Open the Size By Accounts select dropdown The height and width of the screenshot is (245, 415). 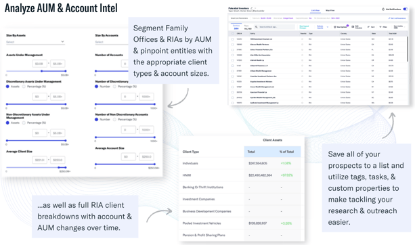coord(112,42)
